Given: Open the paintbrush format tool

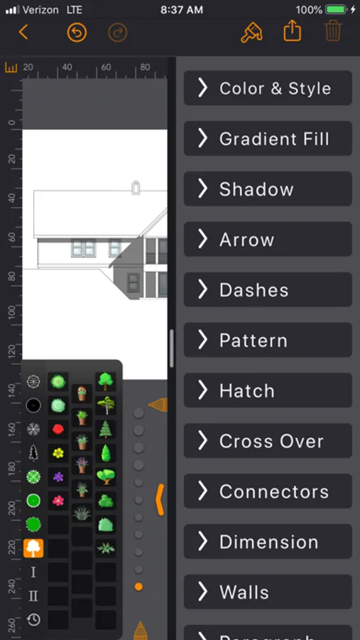Looking at the screenshot, I should pos(251,33).
